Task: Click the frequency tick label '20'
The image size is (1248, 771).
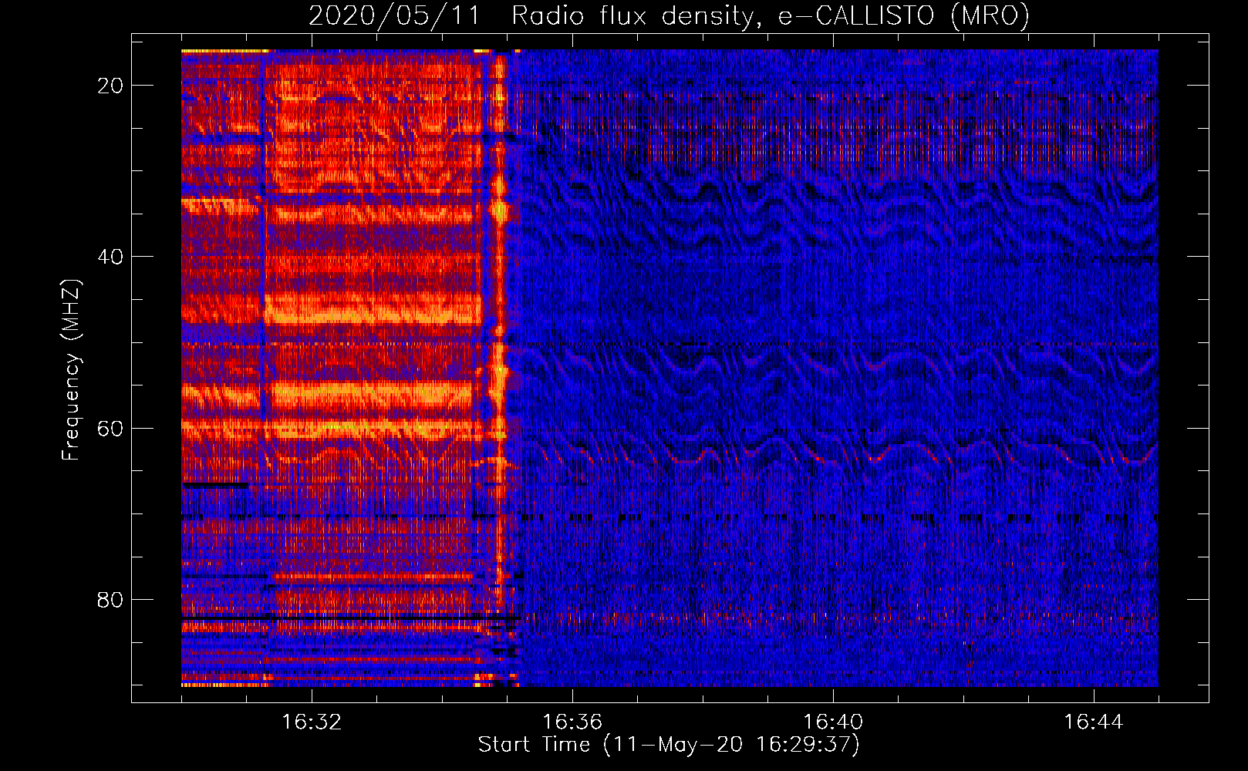Action: (110, 86)
